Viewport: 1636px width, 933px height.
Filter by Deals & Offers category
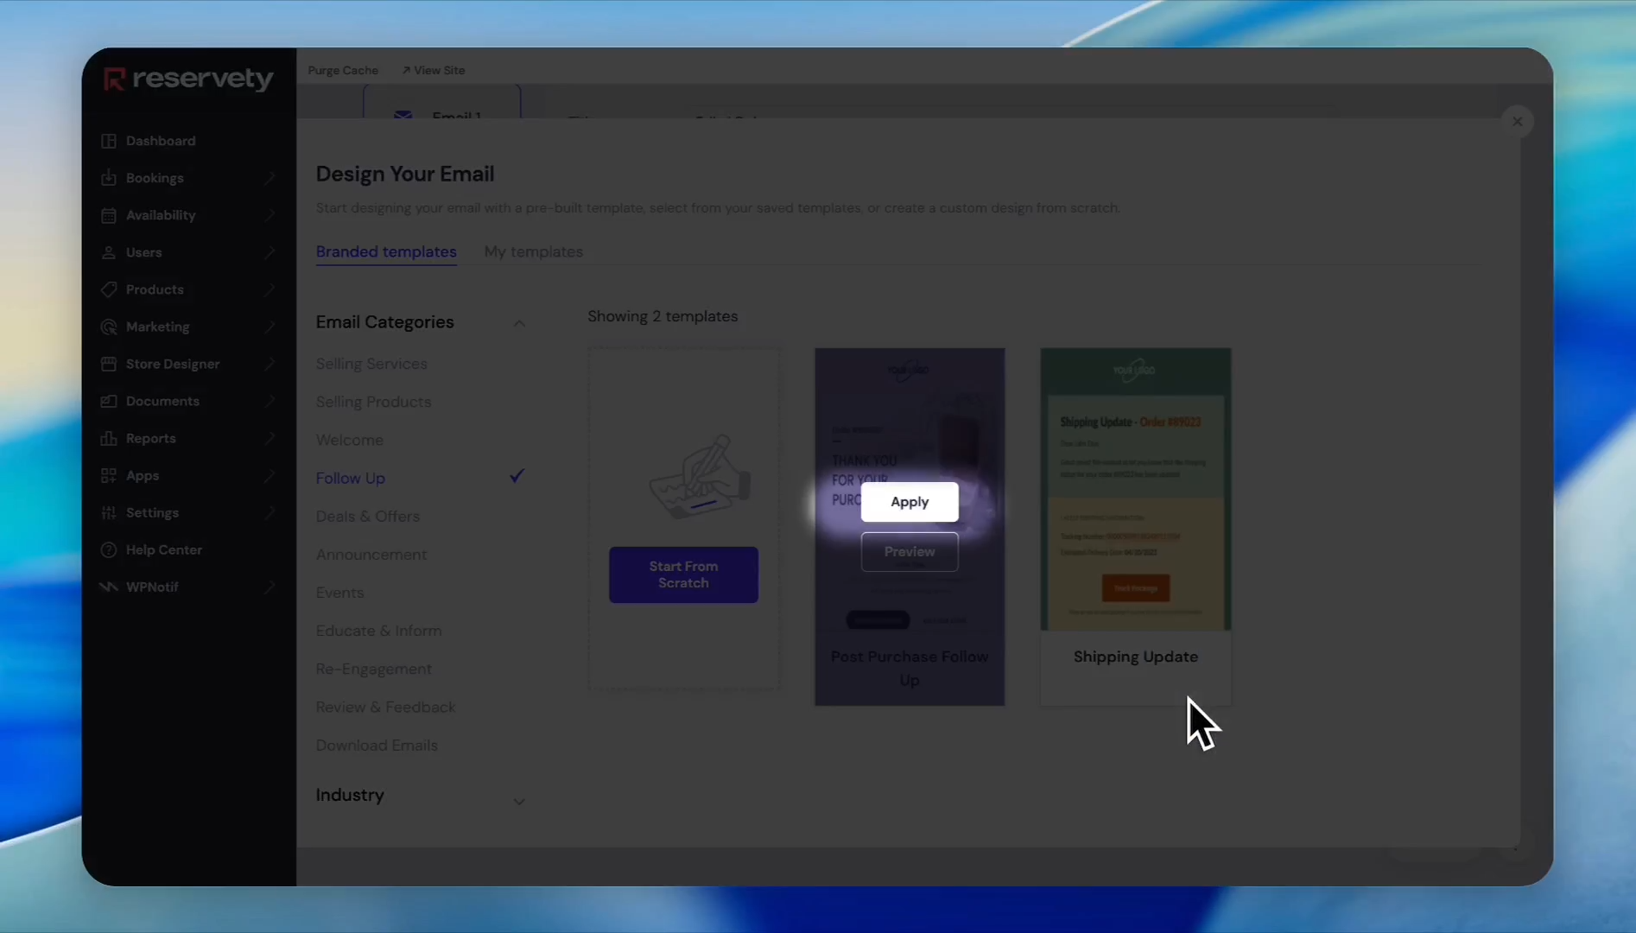click(x=368, y=516)
